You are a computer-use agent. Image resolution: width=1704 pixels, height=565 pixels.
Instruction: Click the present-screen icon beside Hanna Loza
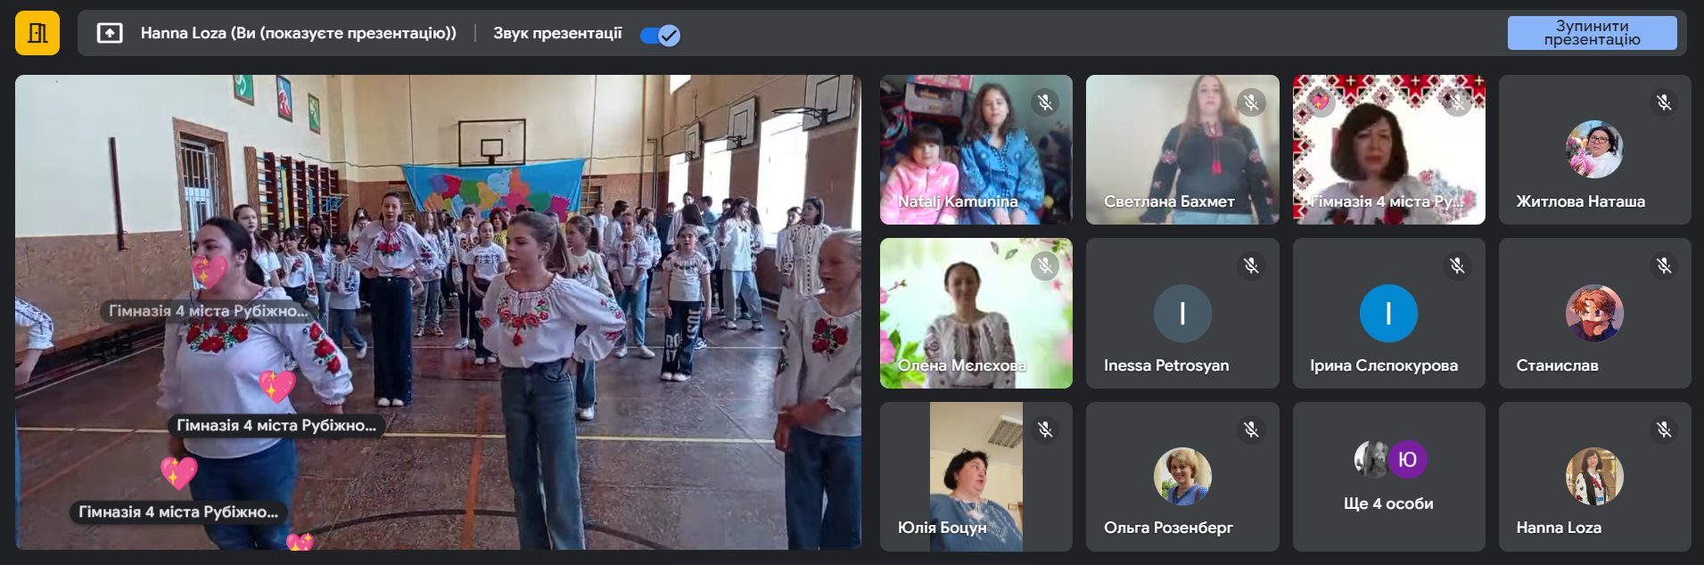(110, 34)
